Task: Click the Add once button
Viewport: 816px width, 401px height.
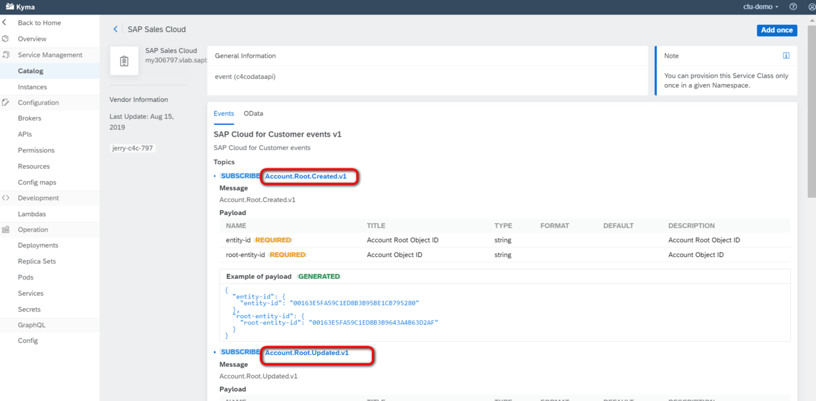Action: [x=777, y=30]
